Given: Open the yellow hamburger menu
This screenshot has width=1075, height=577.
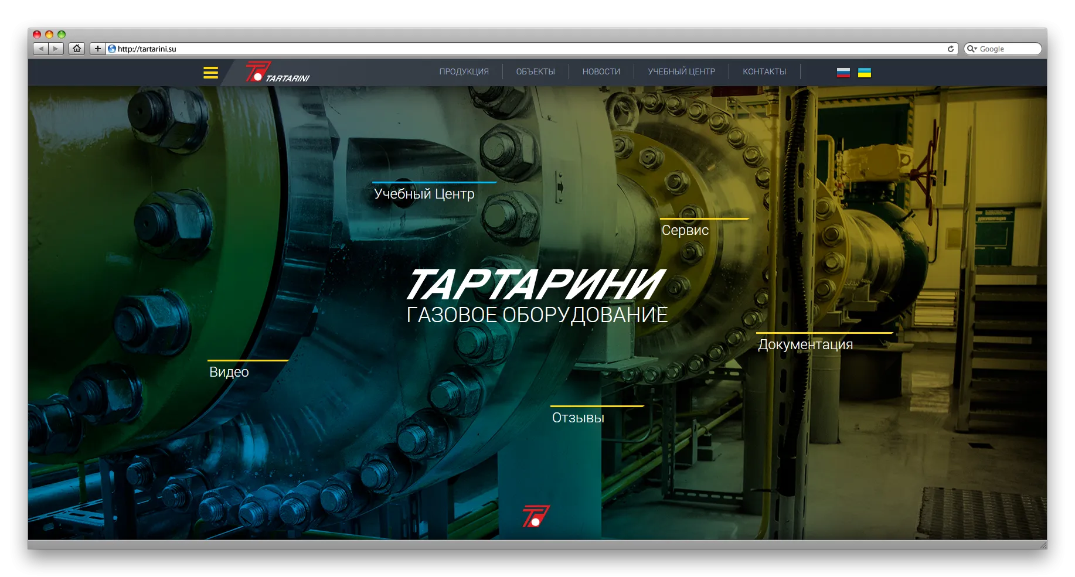Looking at the screenshot, I should (210, 73).
